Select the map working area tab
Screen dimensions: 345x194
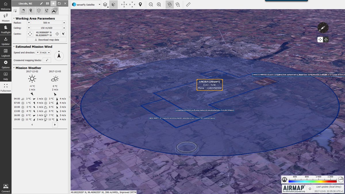tap(15, 11)
